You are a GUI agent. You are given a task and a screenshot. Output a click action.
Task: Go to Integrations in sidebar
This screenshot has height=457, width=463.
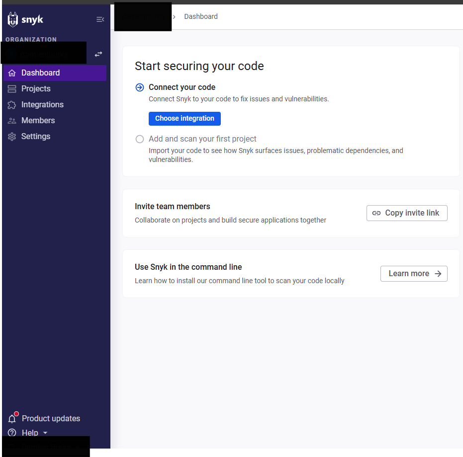(42, 105)
